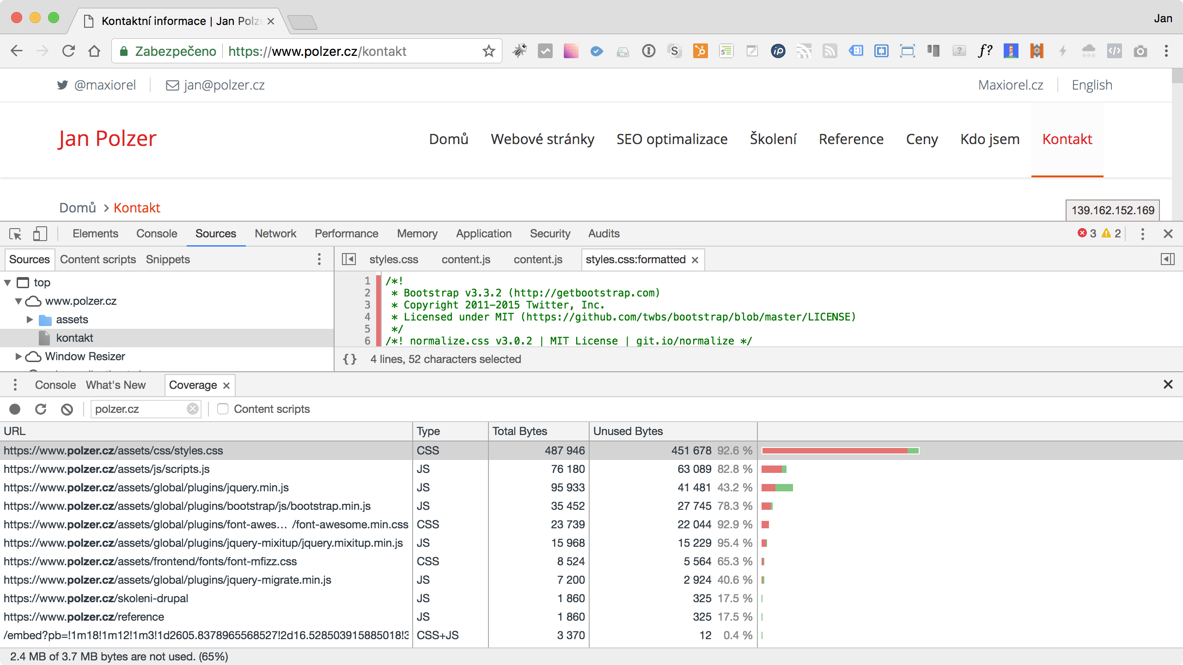
Task: Show the debugger sidebar pane
Action: pos(1167,260)
